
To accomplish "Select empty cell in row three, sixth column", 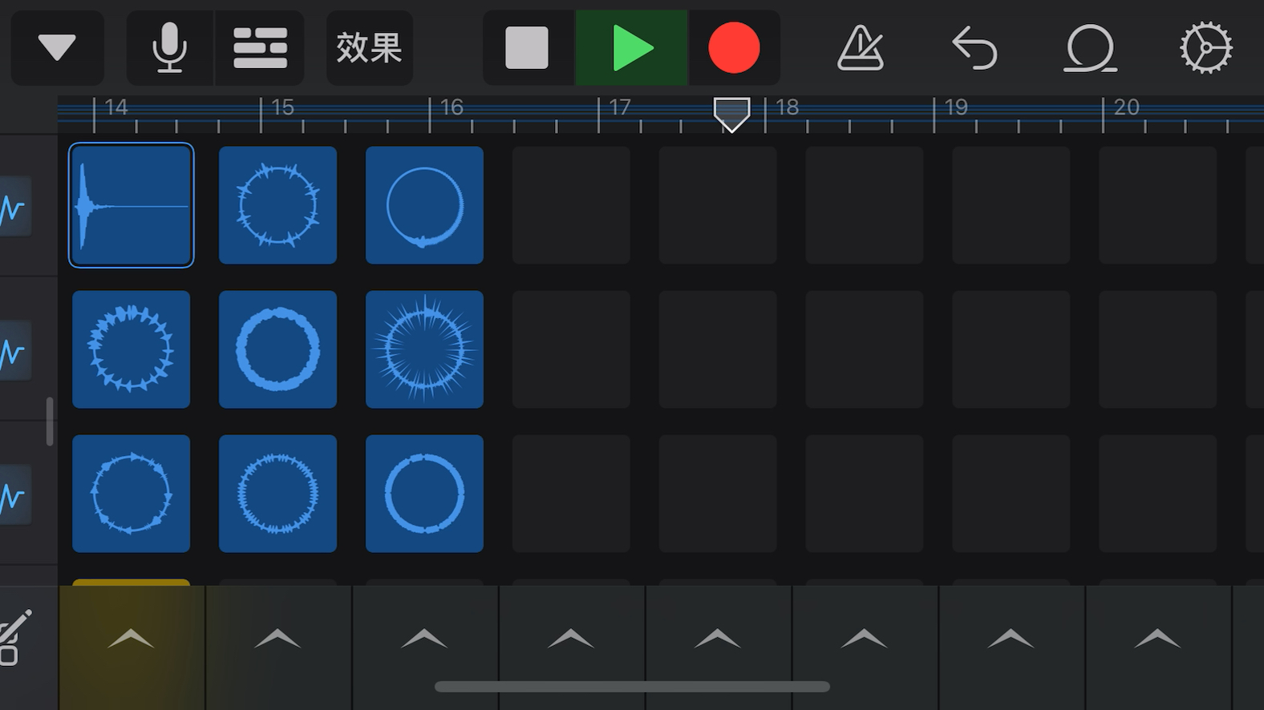I will click(865, 494).
